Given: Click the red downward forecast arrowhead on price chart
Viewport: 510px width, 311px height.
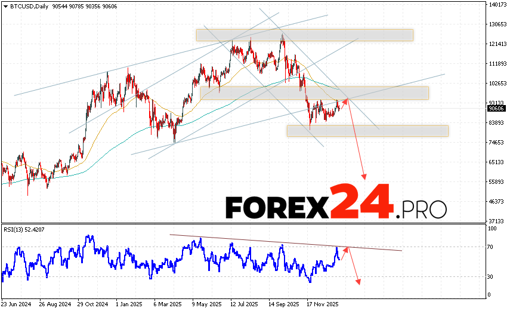Looking at the screenshot, I should [364, 177].
